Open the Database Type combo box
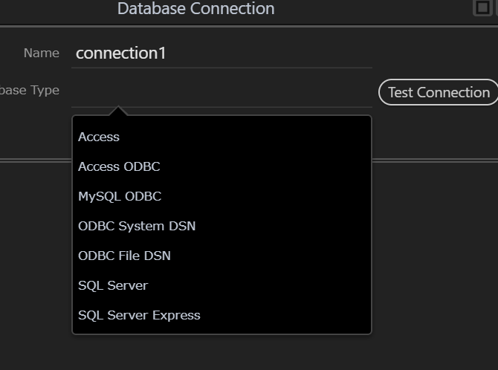Viewport: 498px width, 370px height. pos(221,91)
